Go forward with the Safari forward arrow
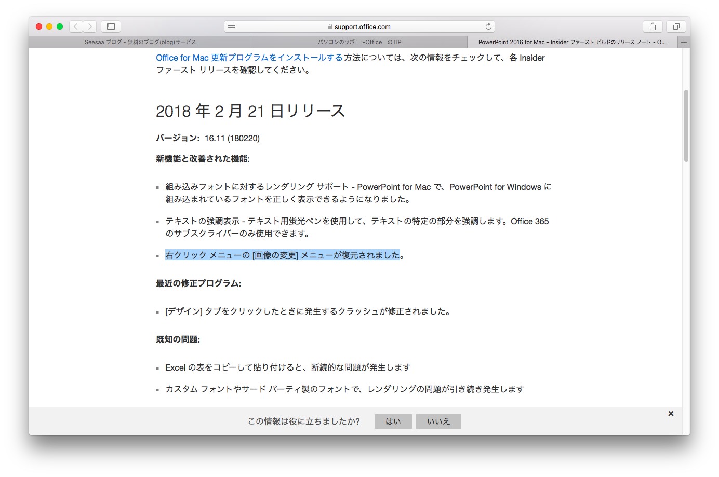This screenshot has height=477, width=719. point(90,26)
